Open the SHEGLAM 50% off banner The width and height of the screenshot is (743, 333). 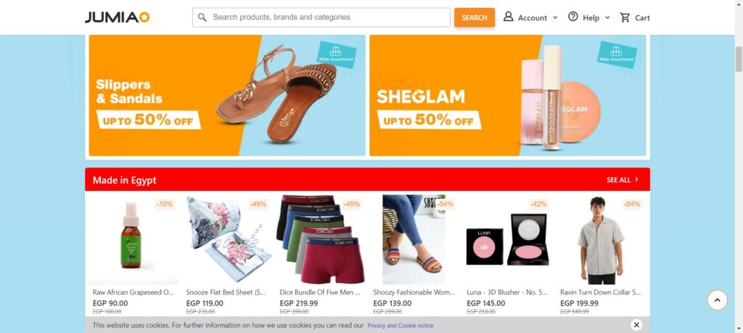[x=507, y=95]
